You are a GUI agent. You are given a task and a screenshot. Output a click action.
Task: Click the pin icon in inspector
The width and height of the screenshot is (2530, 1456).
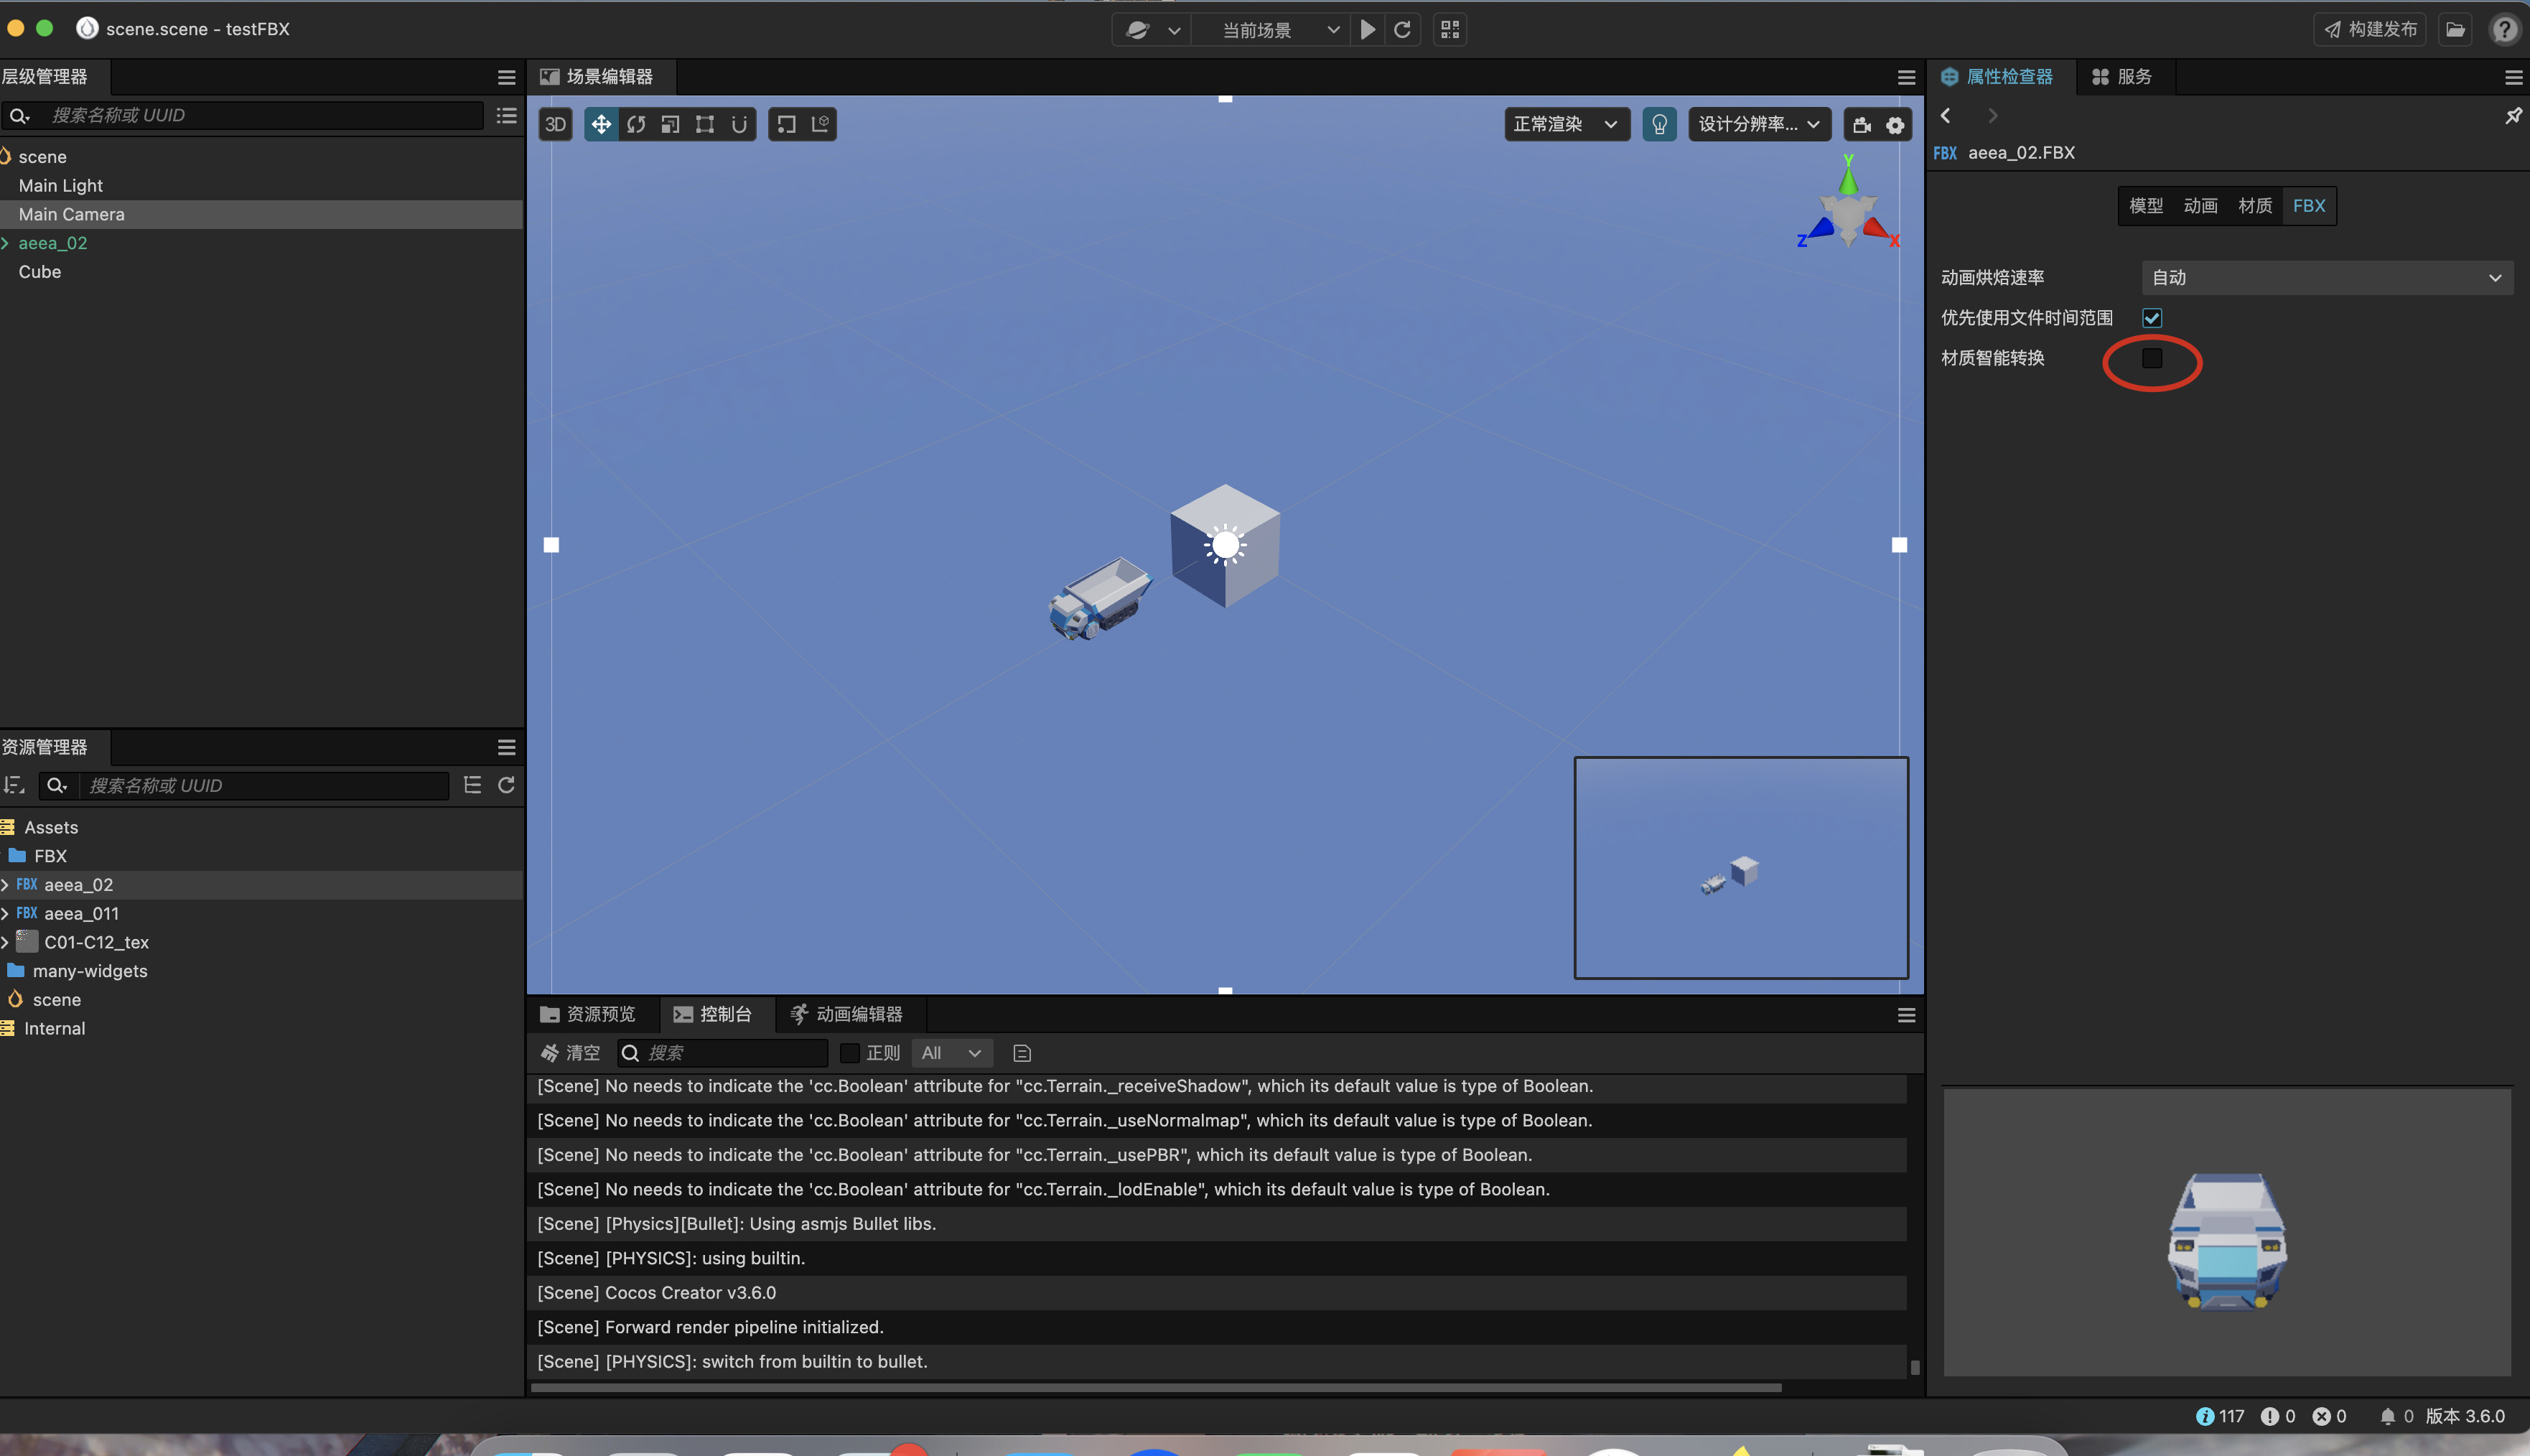2513,116
